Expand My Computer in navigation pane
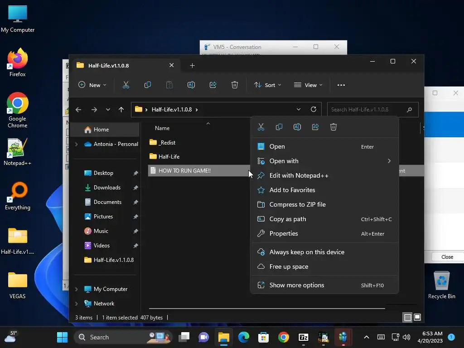The width and height of the screenshot is (464, 348). click(76, 289)
